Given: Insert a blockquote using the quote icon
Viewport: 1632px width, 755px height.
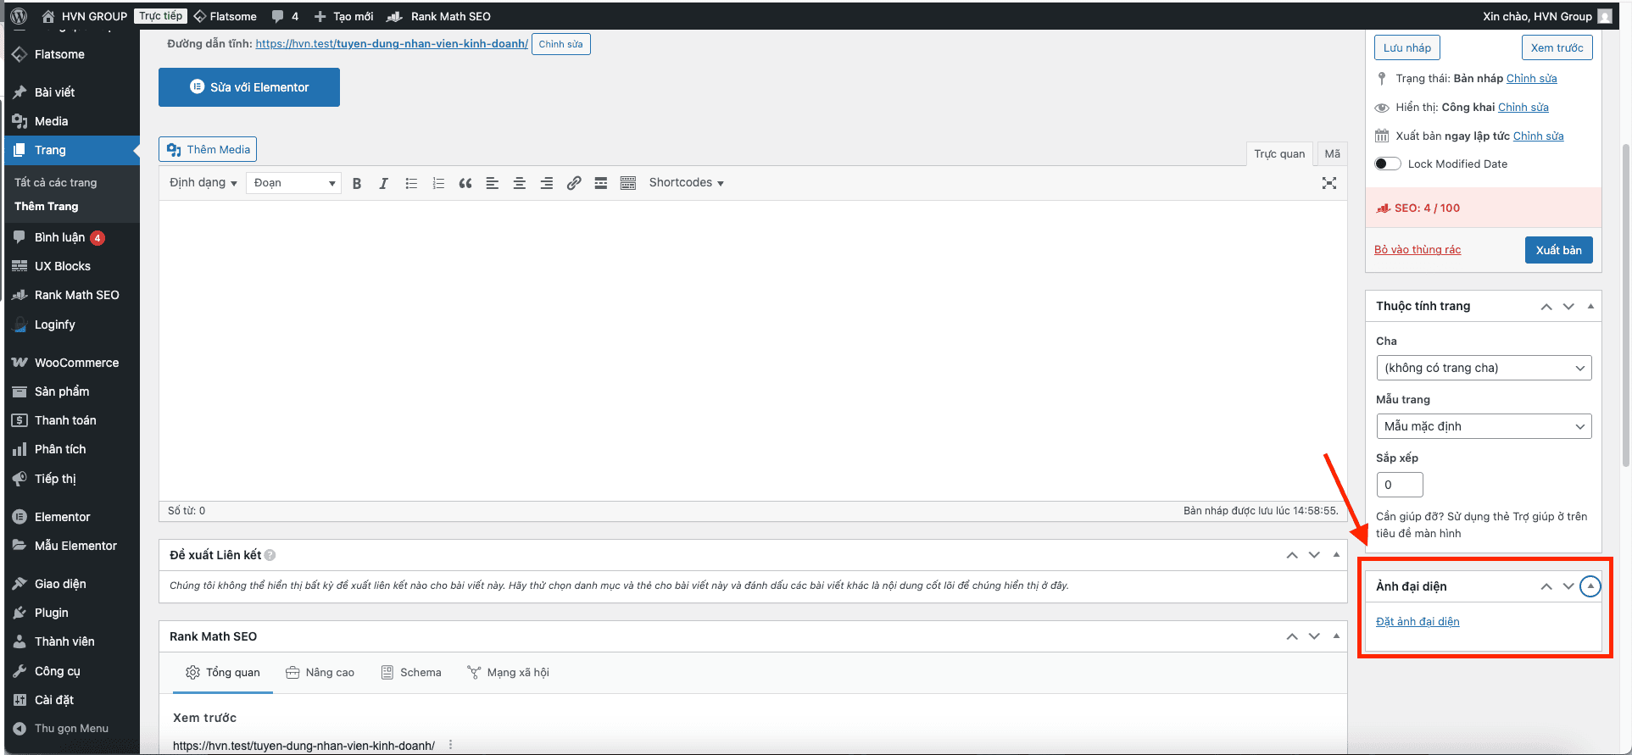Looking at the screenshot, I should tap(465, 183).
